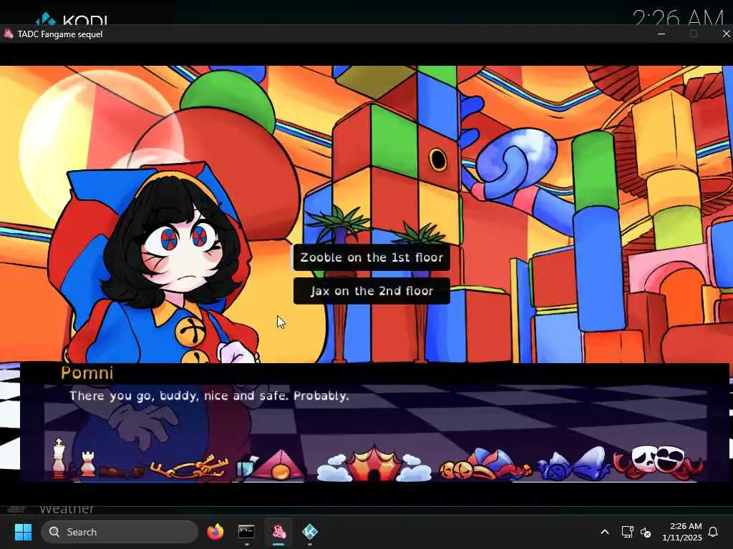
Task: Click the chess king piece icon
Action: point(59,458)
